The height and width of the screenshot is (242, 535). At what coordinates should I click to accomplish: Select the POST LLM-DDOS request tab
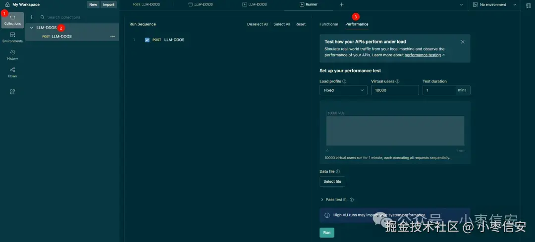146,5
